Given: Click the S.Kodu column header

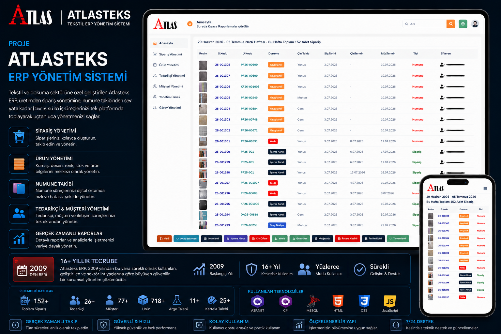Looking at the screenshot, I should pos(222,53).
